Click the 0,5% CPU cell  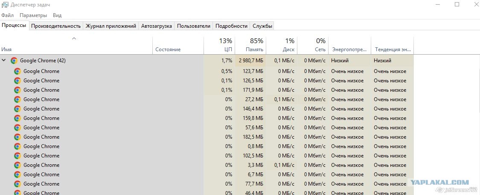tap(219, 71)
